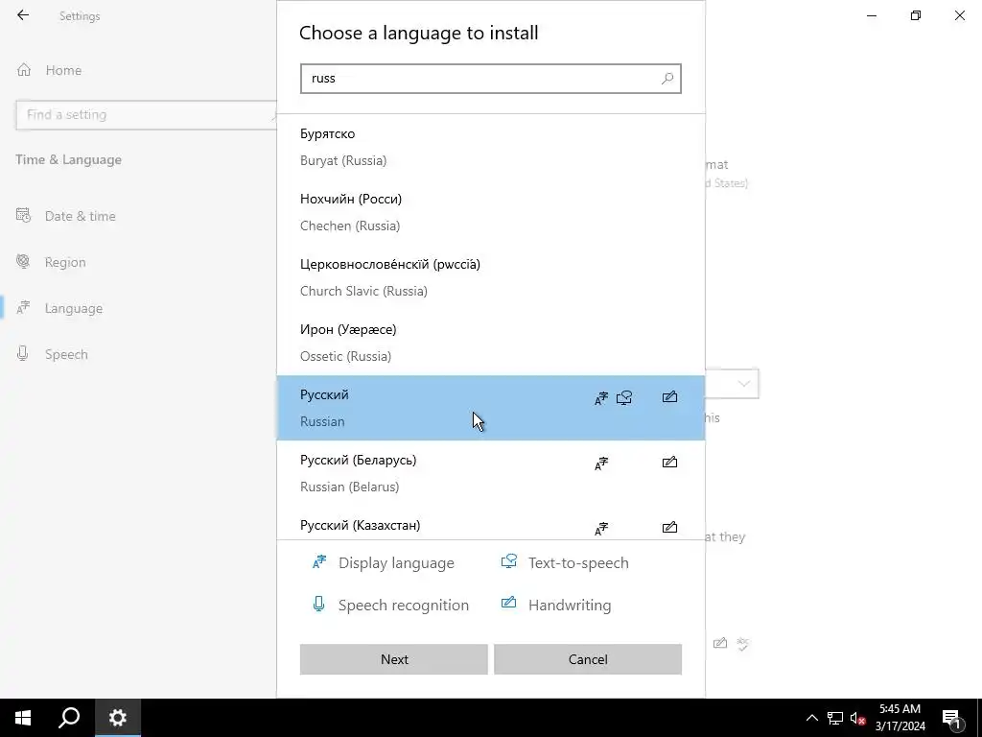Image resolution: width=982 pixels, height=737 pixels.
Task: Click the 'Speech recognition' legend text
Action: point(404,606)
